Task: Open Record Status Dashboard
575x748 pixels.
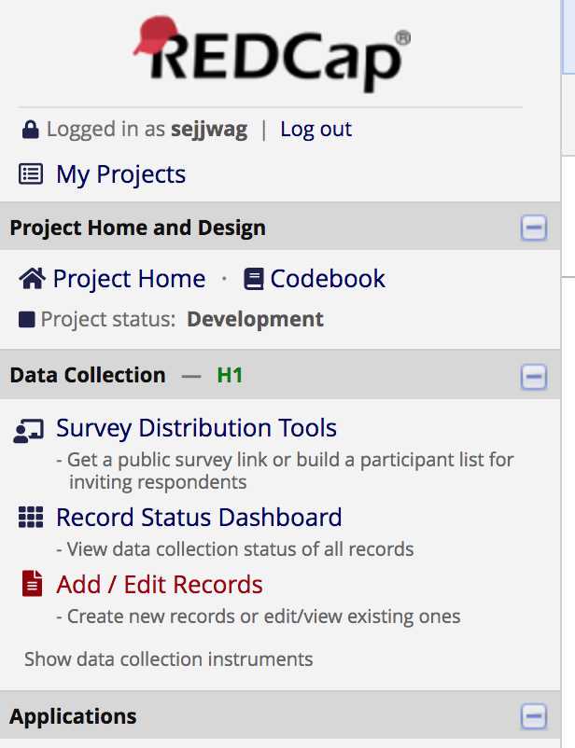Action: (199, 517)
